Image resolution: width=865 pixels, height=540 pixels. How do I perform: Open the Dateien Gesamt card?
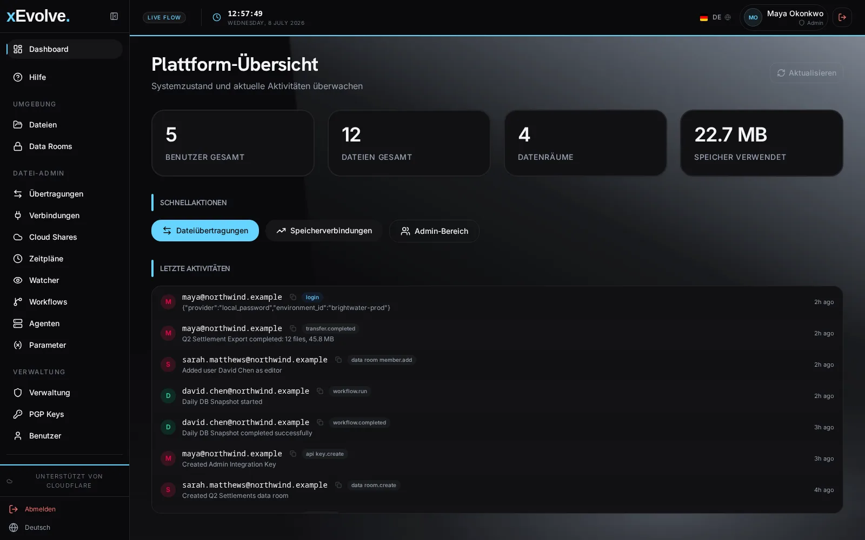point(409,143)
